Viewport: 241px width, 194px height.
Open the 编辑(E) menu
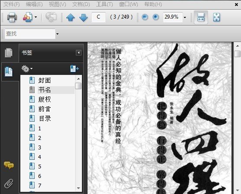pos(34,4)
